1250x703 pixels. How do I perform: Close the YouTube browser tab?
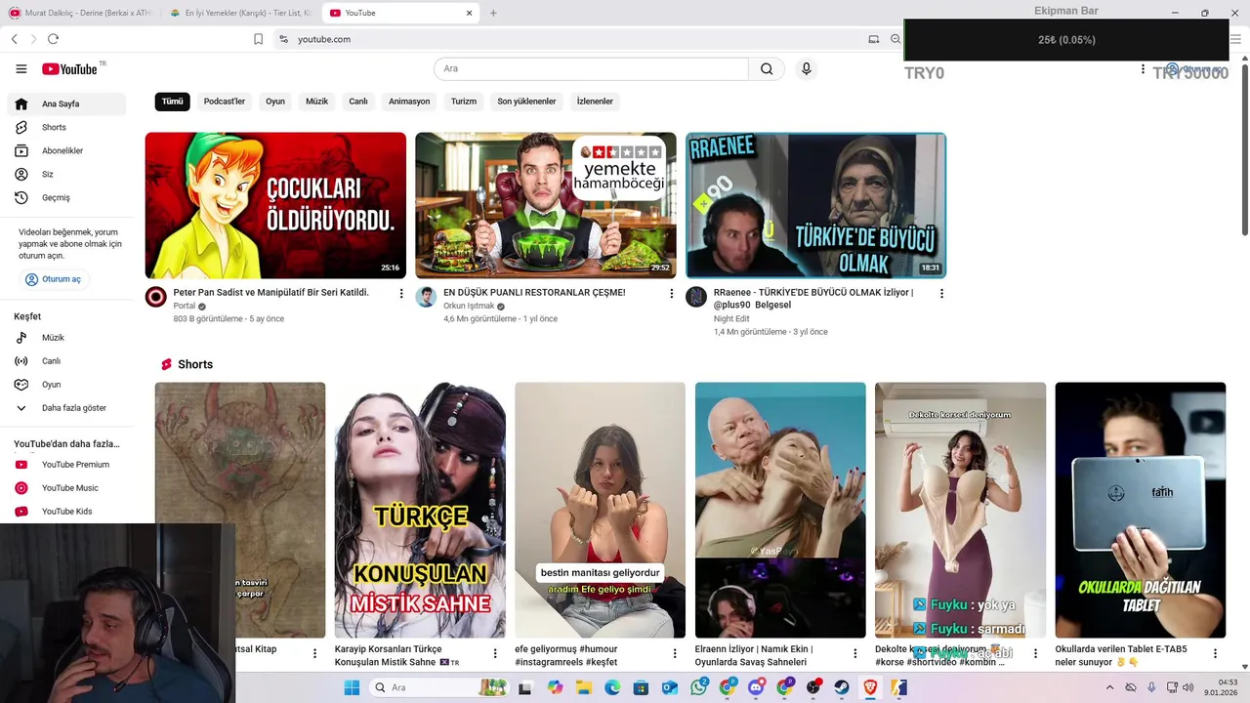(469, 13)
